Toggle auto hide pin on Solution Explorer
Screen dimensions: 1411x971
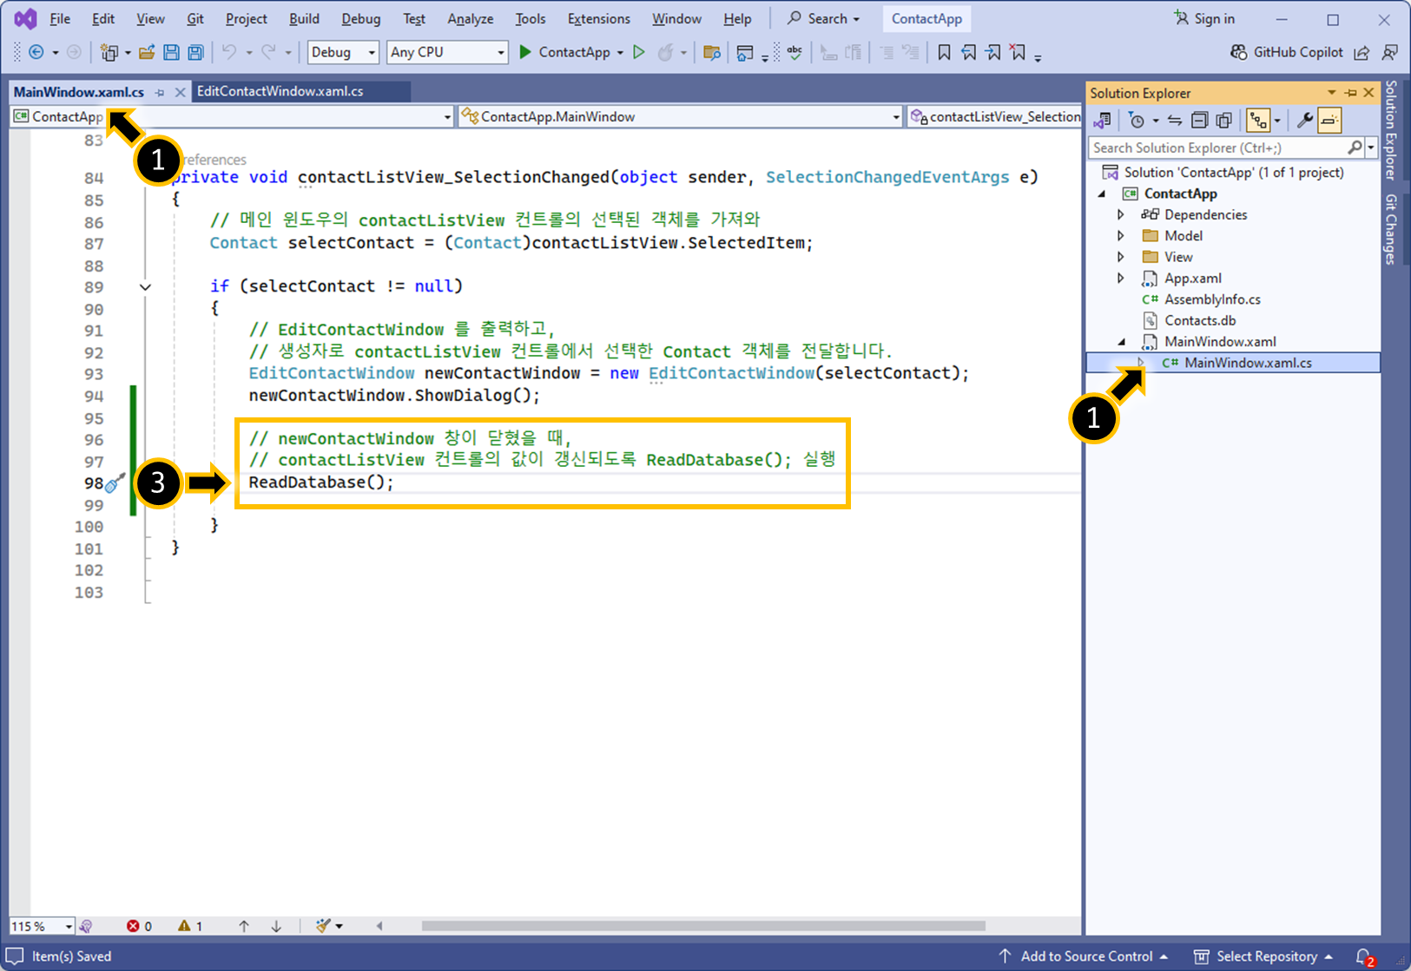pyautogui.click(x=1351, y=93)
